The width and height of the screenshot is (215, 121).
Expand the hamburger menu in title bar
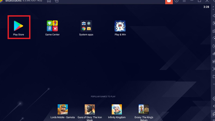point(184,1)
